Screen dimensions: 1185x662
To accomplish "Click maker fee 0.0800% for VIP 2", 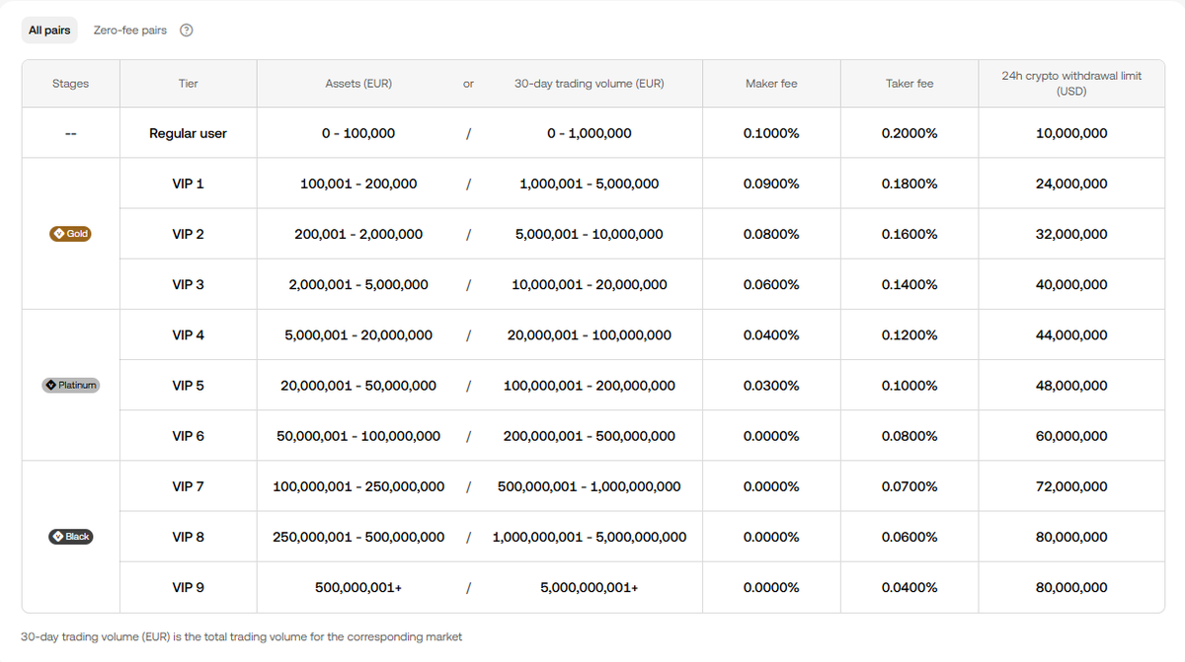I will [771, 234].
